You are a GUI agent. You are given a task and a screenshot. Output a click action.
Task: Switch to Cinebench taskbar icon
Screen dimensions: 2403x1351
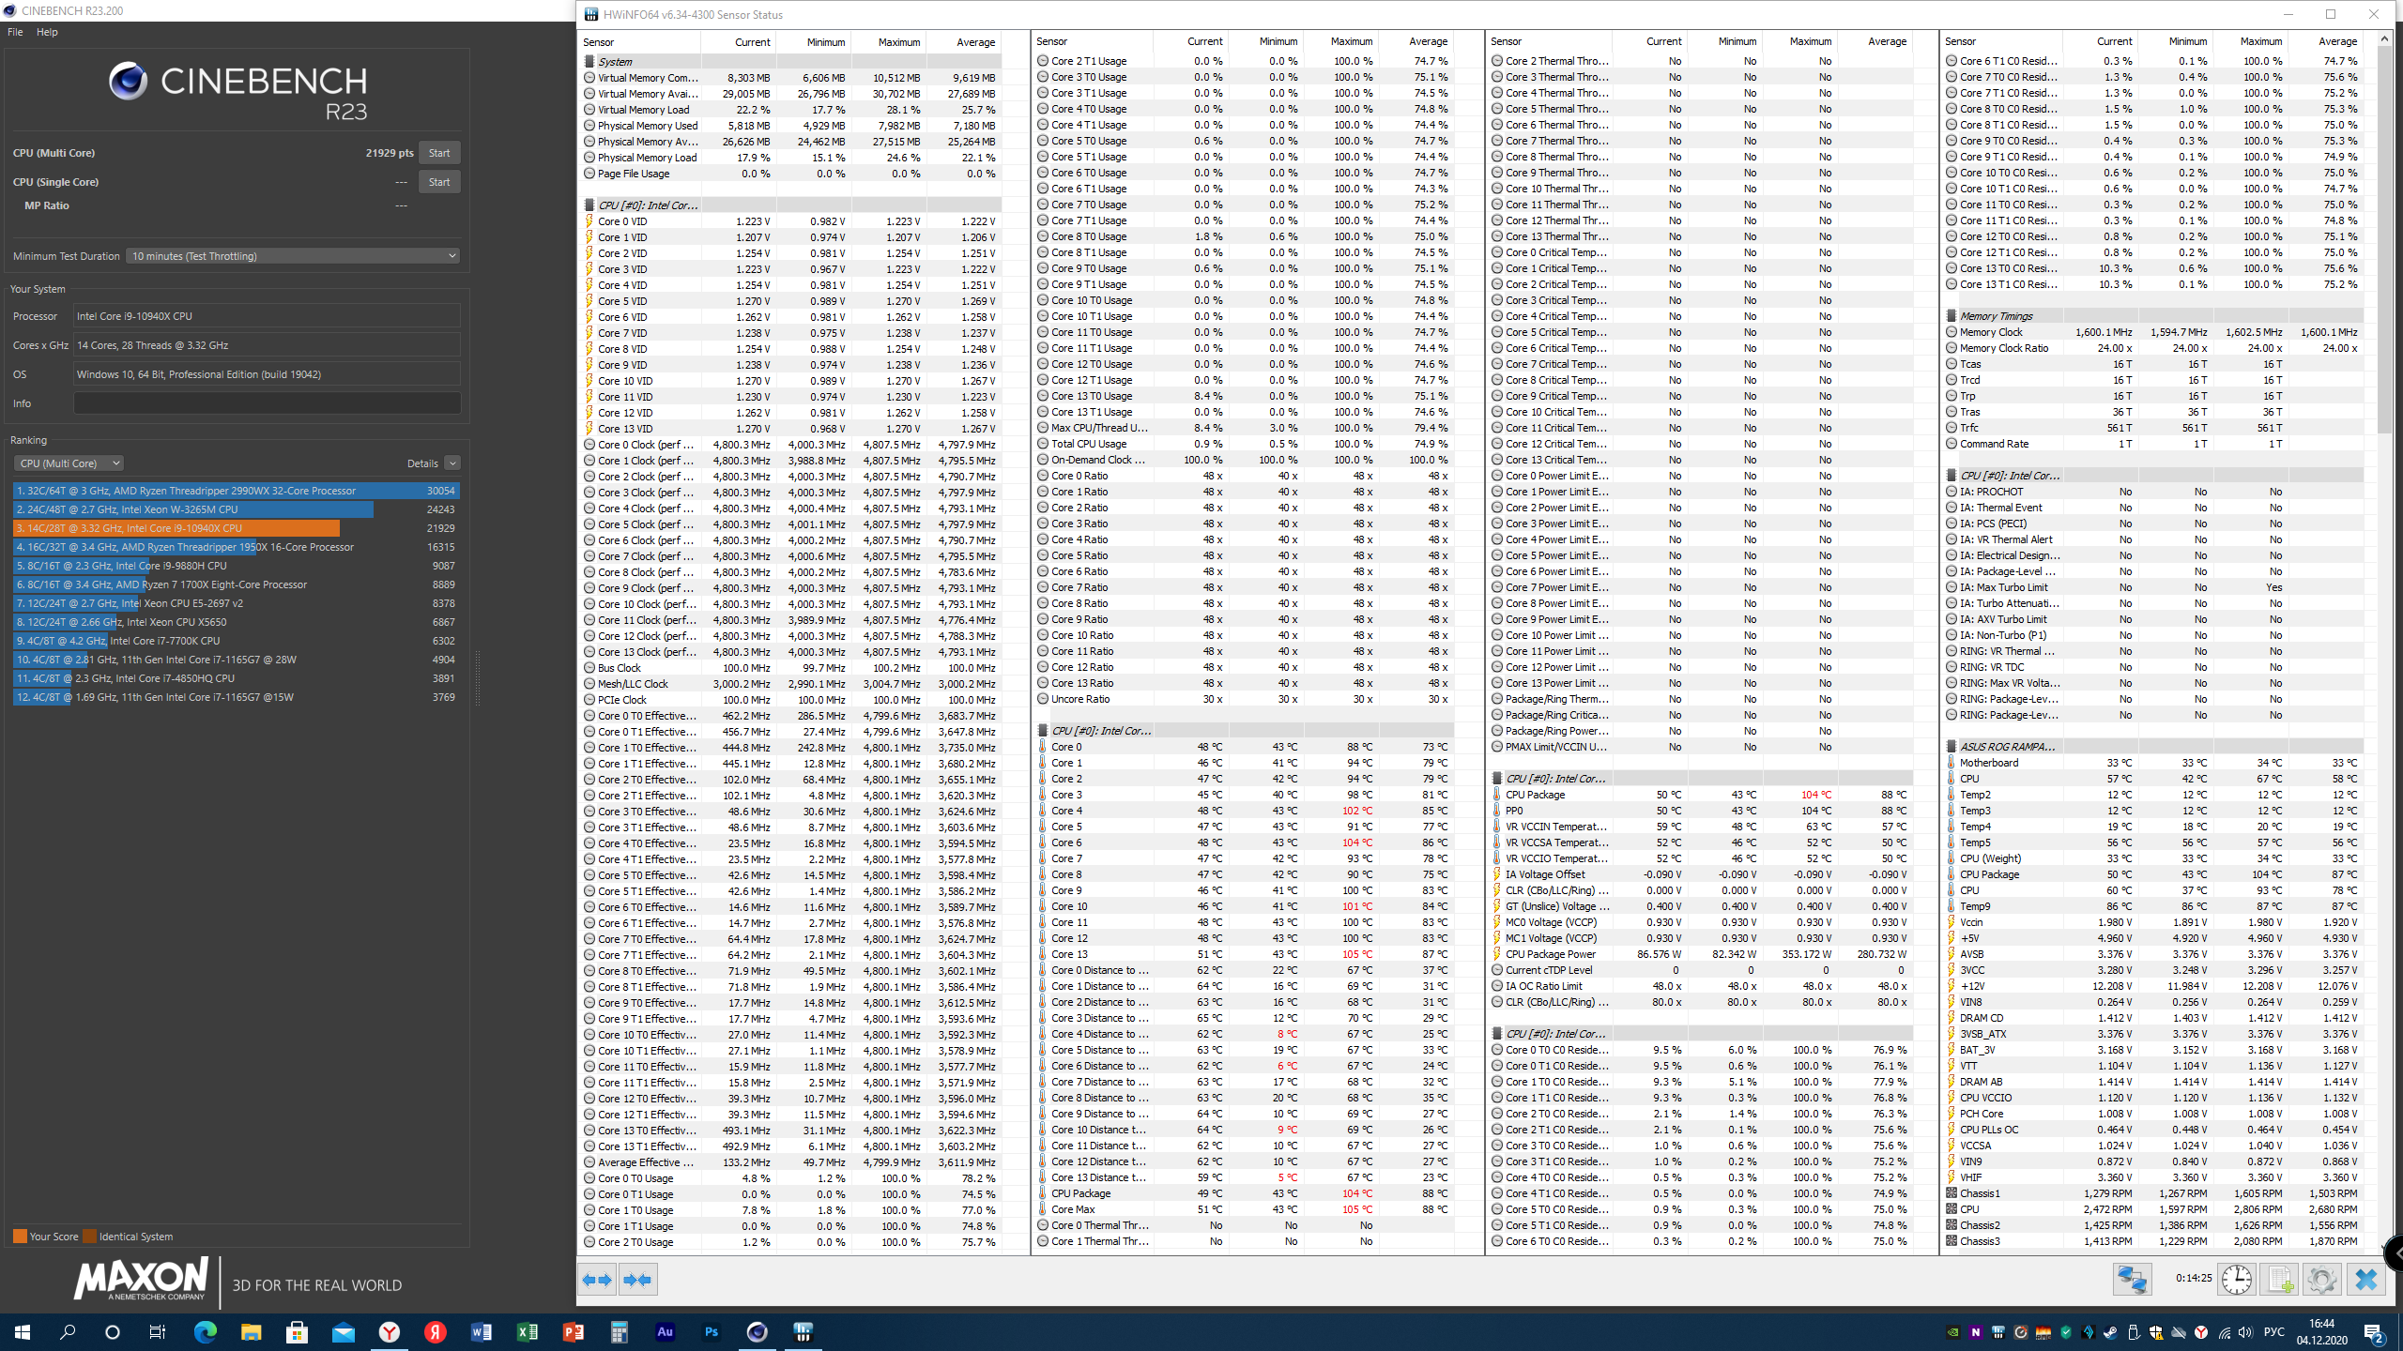coord(757,1332)
